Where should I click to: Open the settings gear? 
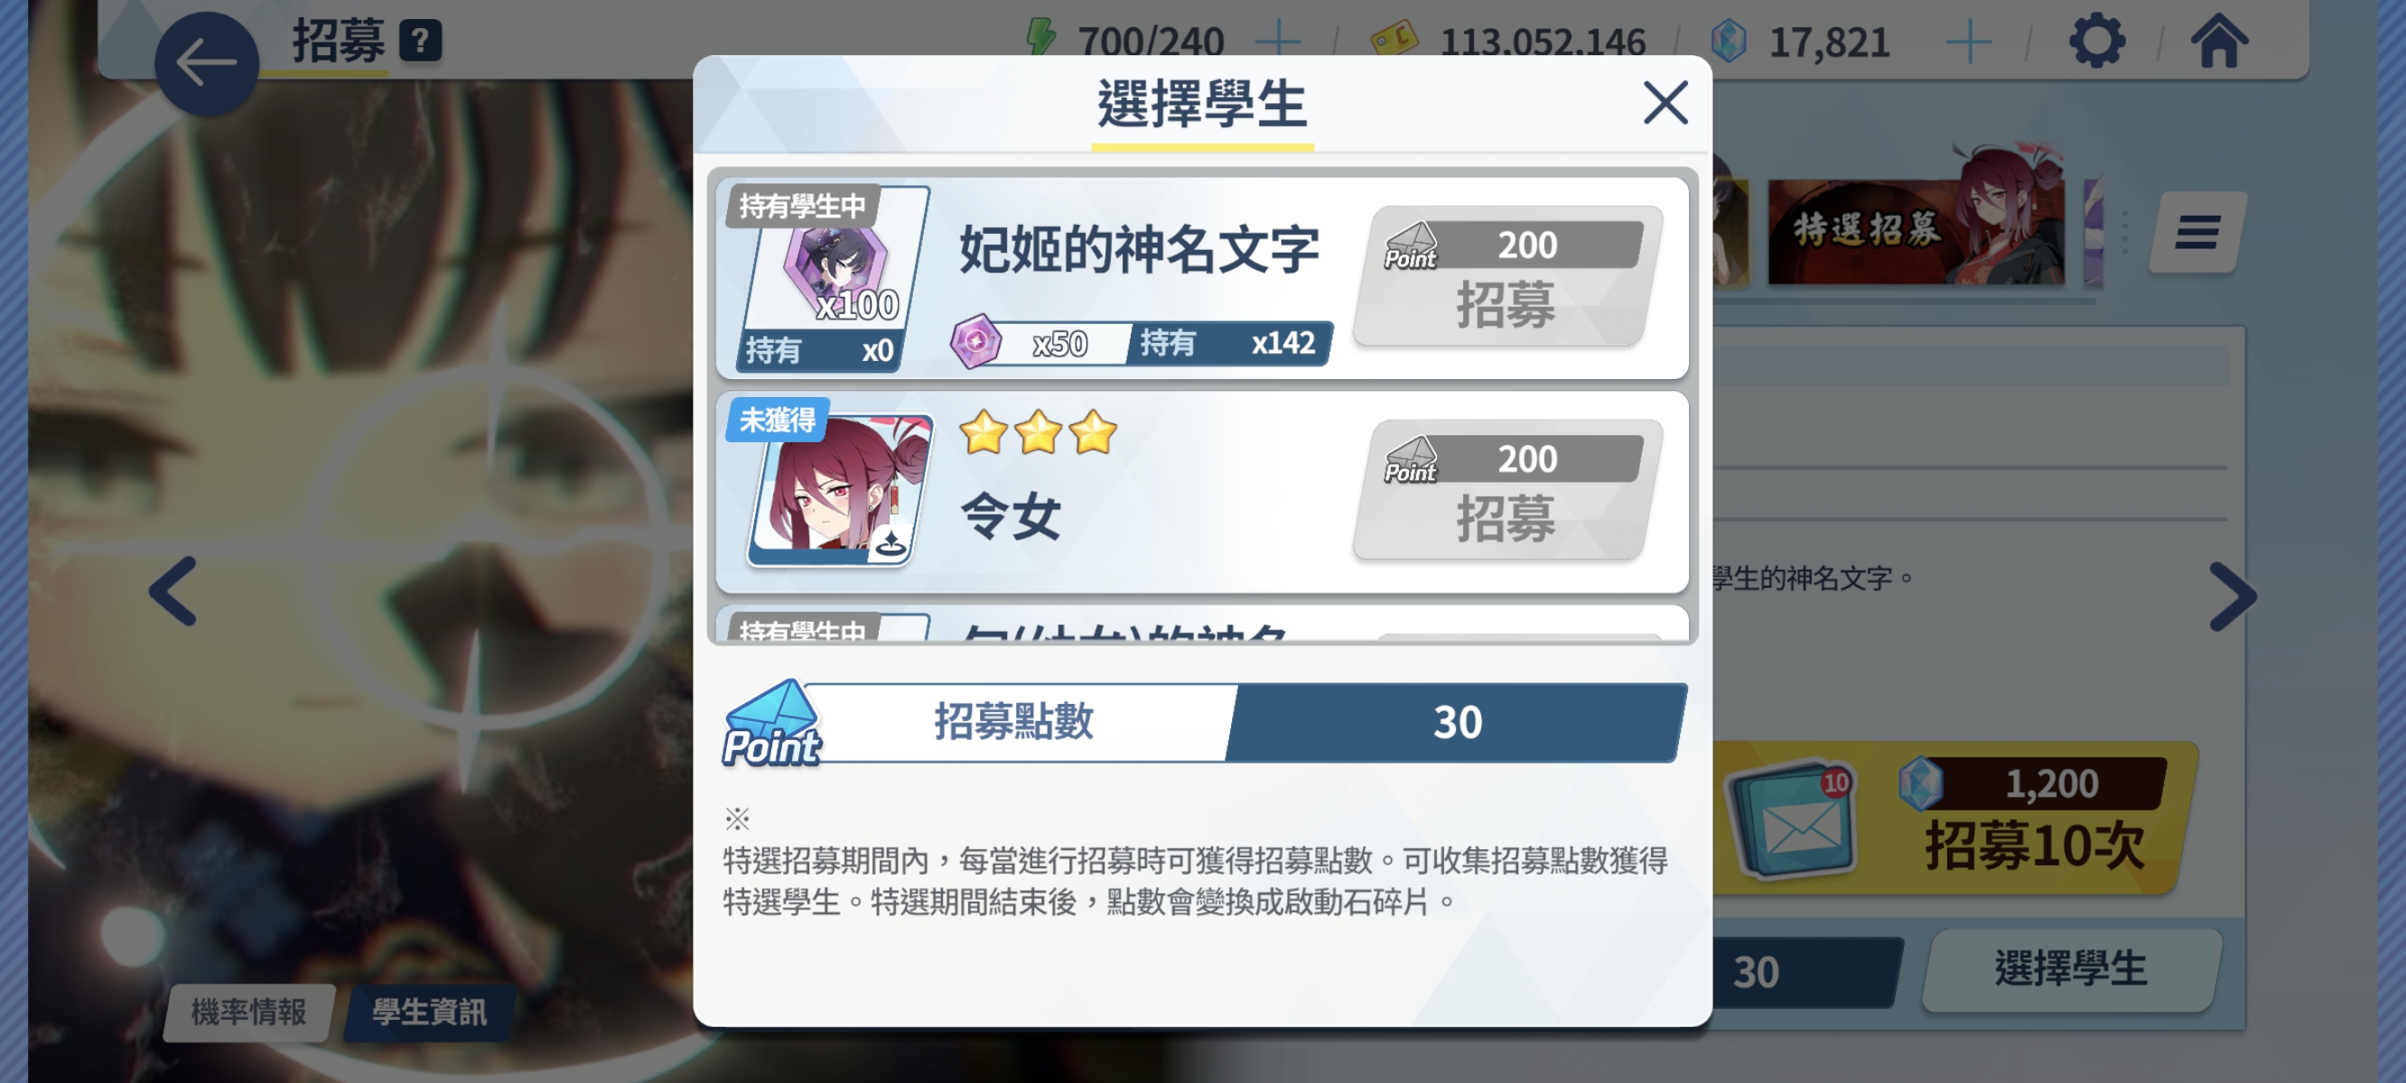tap(2097, 40)
